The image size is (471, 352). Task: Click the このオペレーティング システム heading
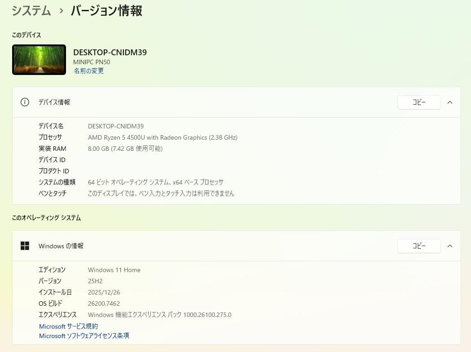click(x=46, y=218)
